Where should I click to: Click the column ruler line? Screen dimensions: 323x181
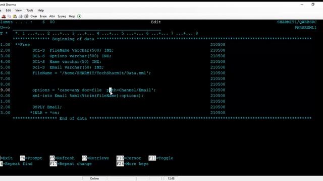(x=106, y=34)
